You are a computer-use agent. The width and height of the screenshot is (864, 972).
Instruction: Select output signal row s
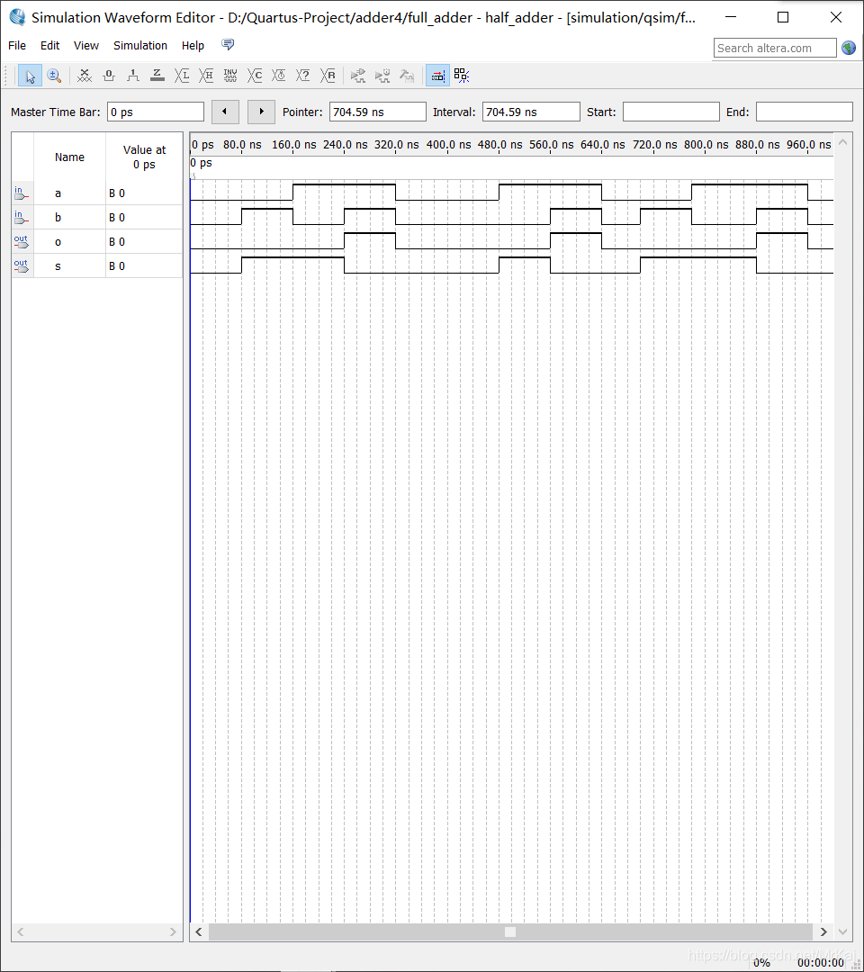point(97,265)
